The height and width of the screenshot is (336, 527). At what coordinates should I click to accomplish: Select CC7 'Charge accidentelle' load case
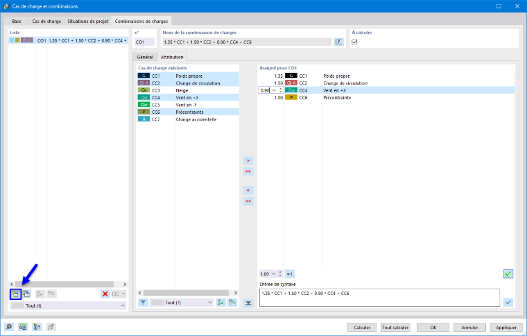point(188,119)
